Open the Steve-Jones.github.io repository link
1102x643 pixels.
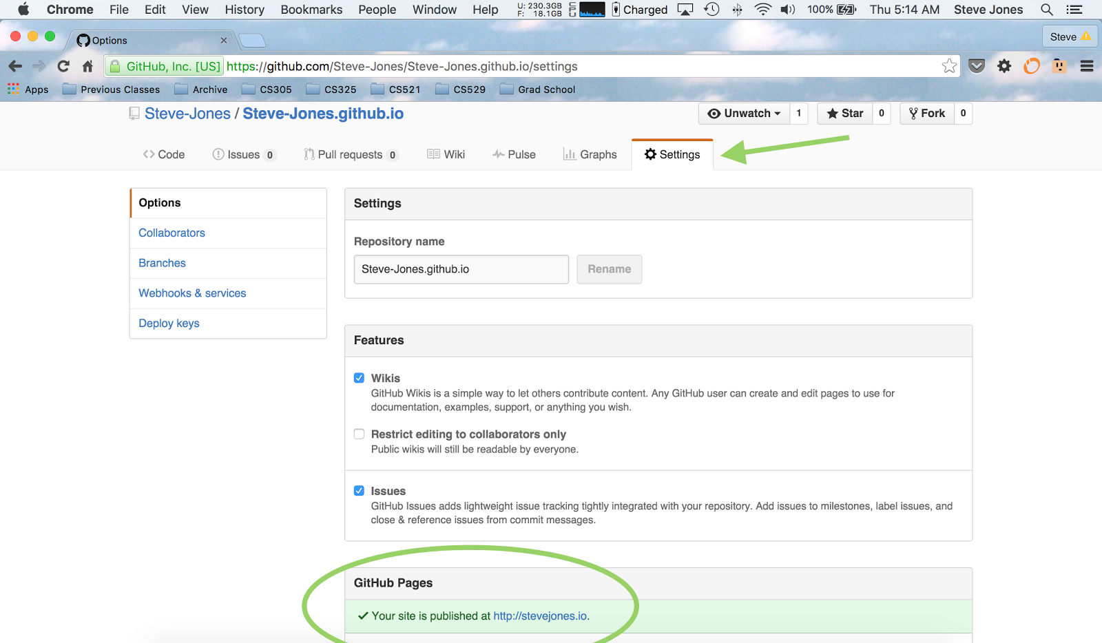pyautogui.click(x=323, y=114)
